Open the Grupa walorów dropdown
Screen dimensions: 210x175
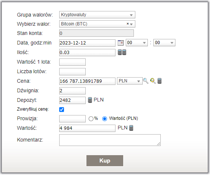(97, 15)
